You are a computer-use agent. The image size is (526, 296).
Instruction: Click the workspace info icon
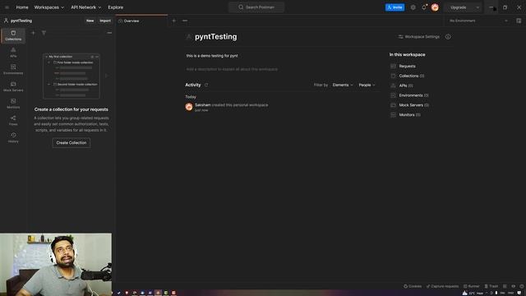click(x=448, y=36)
